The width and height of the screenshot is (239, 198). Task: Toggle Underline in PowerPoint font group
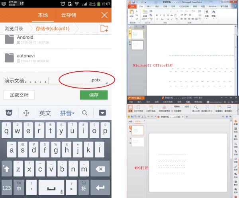pos(164,15)
